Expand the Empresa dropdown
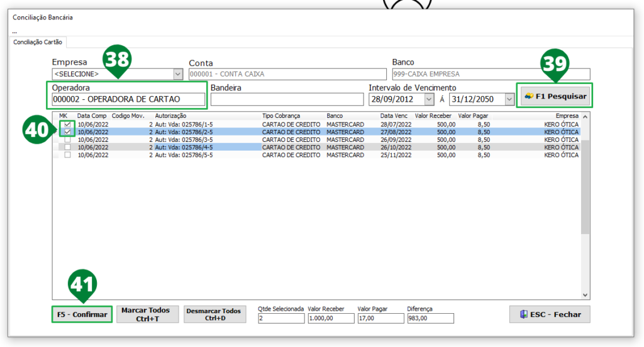This screenshot has height=347, width=644. (x=178, y=74)
